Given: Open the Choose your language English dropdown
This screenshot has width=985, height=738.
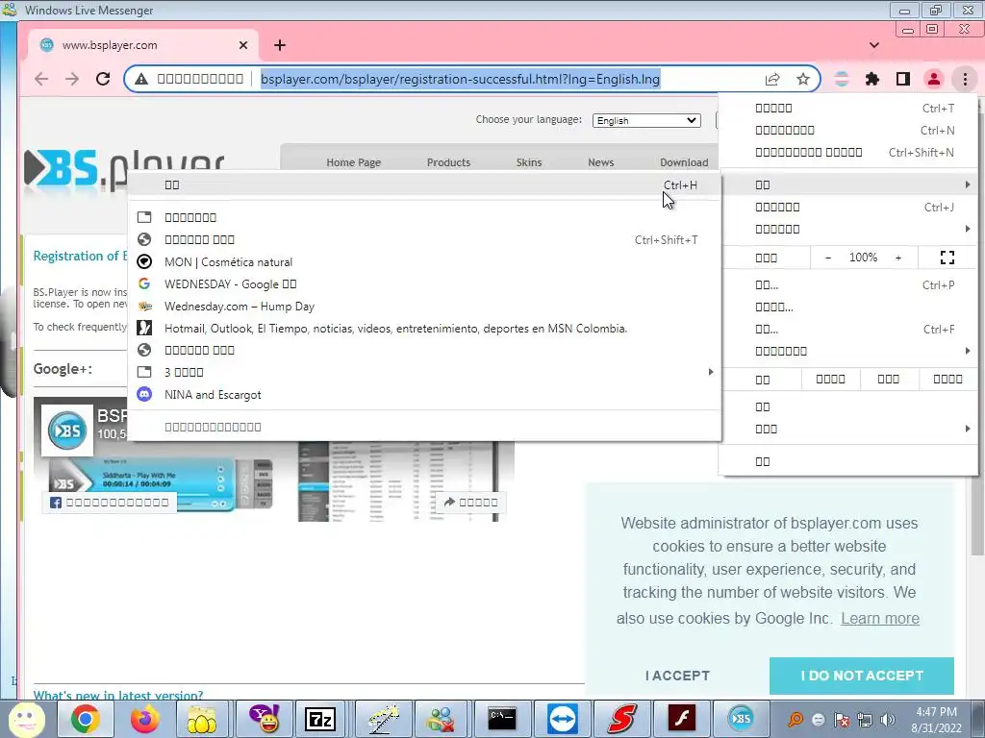Looking at the screenshot, I should [x=646, y=120].
